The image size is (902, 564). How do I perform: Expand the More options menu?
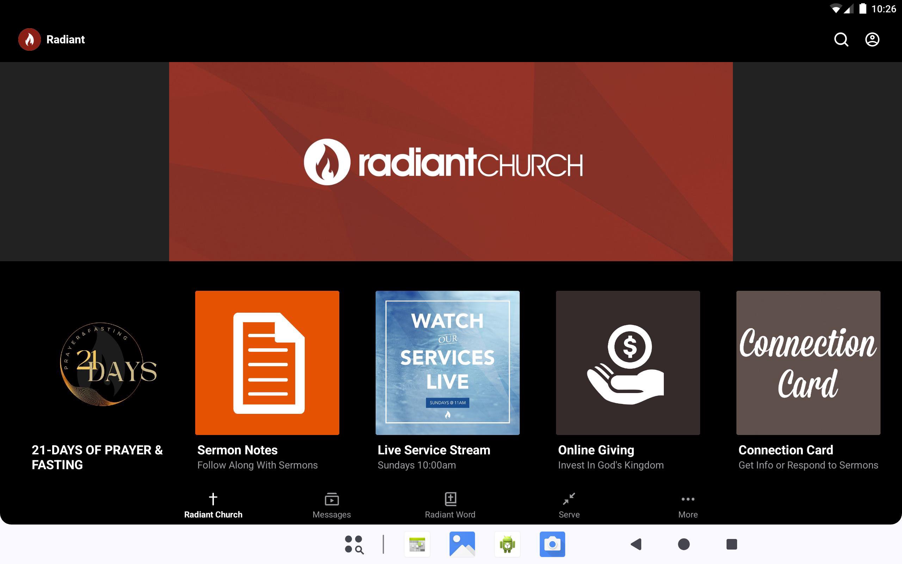[x=688, y=505]
